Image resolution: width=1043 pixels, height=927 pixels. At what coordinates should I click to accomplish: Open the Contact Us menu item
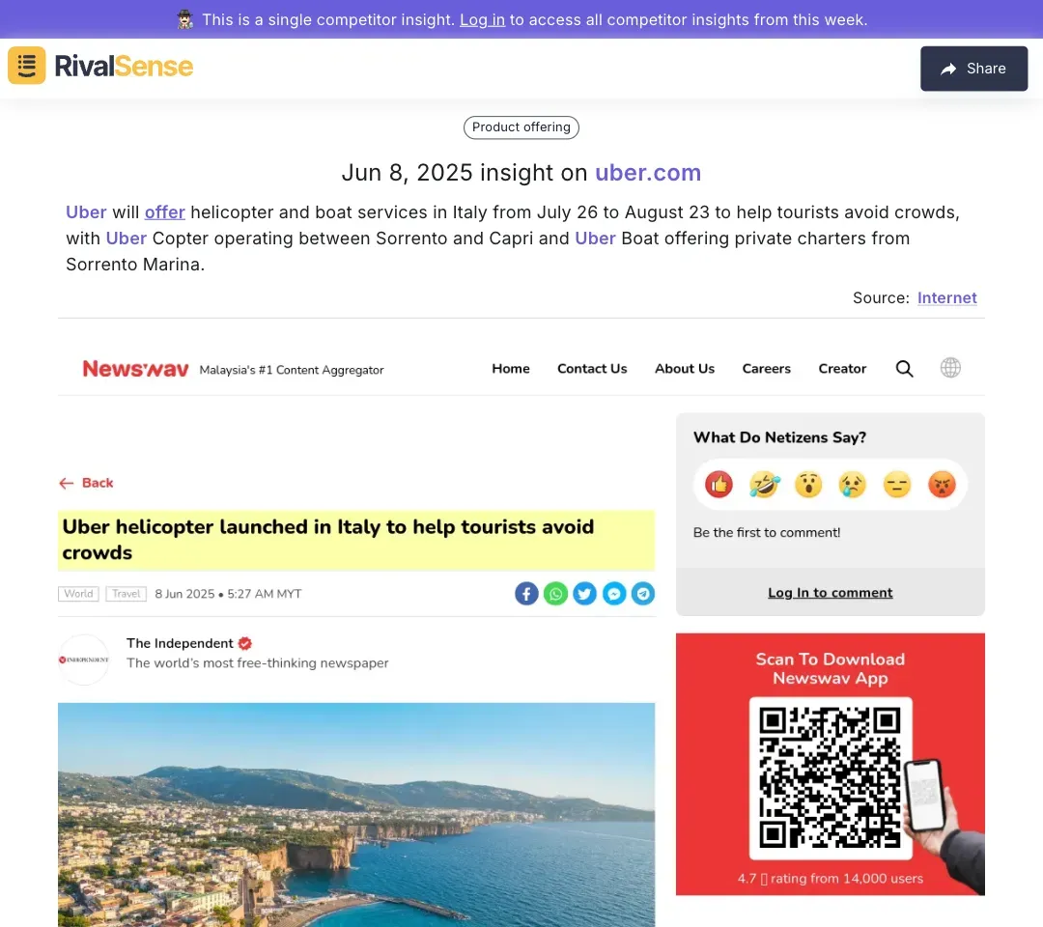point(592,369)
